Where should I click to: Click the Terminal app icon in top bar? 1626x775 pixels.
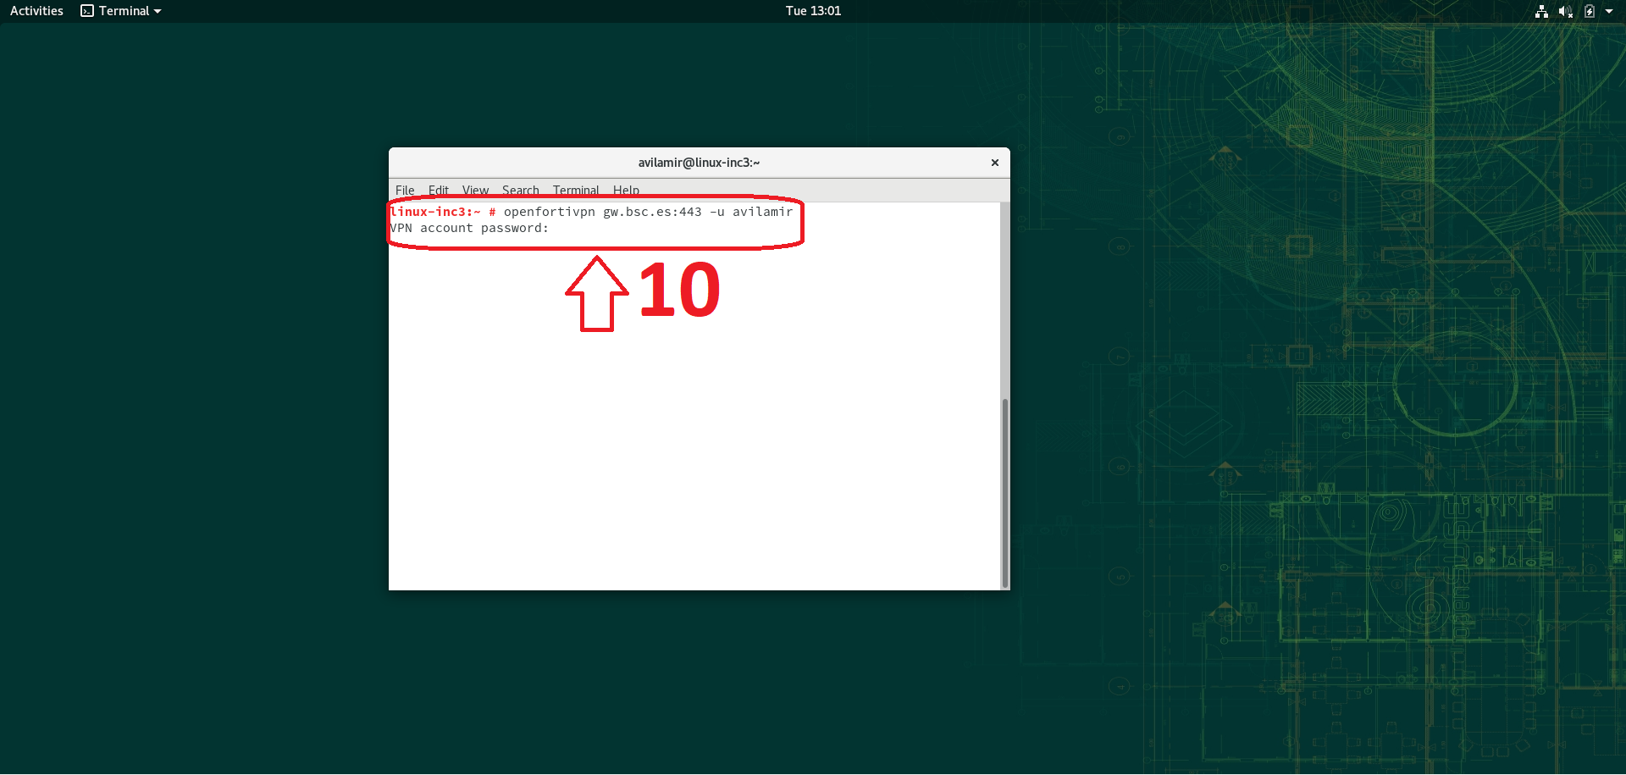point(87,11)
